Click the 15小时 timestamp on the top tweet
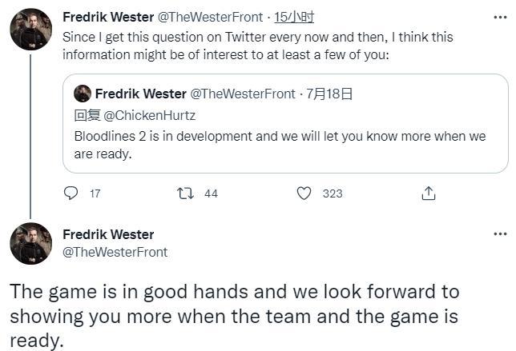 click(x=294, y=17)
